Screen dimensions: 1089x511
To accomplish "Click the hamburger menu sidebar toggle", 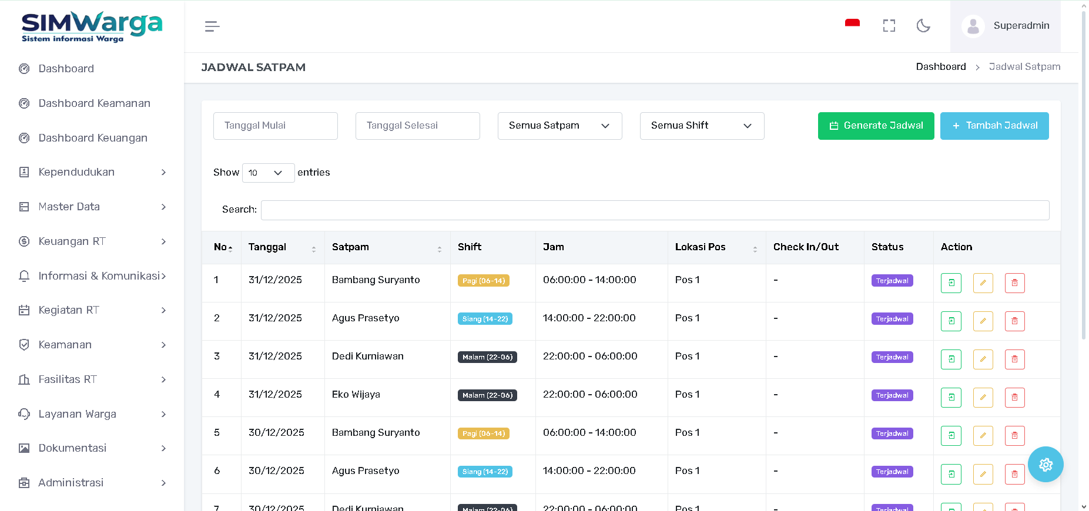I will 212,26.
